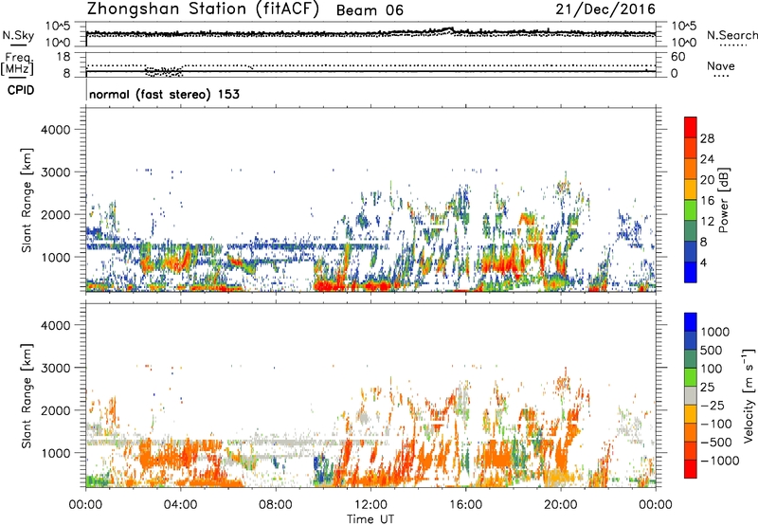Pick the red top segment of Power colorbar
Screen dimensions: 758x525
point(691,127)
